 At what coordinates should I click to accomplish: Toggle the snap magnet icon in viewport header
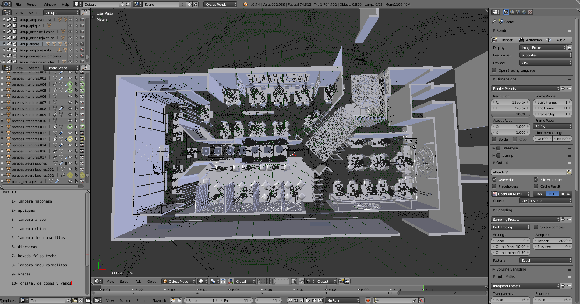(x=301, y=282)
